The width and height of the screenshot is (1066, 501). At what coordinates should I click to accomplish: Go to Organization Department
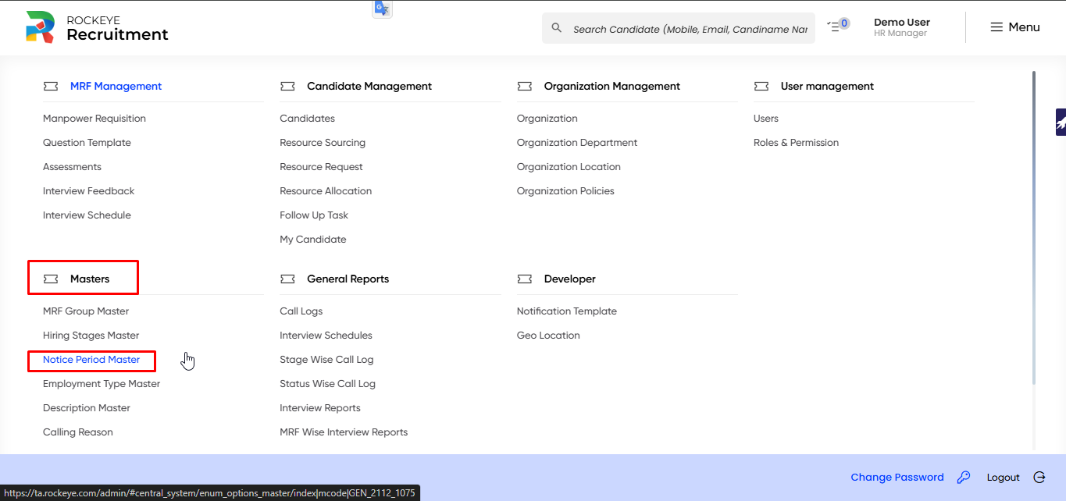pos(577,143)
